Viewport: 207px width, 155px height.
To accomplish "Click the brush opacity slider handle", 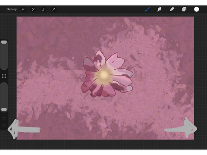I will point(4,110).
